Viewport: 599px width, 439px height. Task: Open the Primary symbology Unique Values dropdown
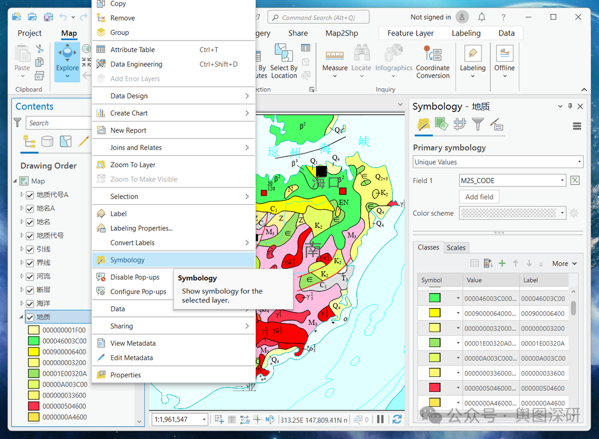tap(498, 162)
